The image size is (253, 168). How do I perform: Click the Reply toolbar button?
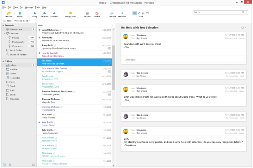point(35,14)
